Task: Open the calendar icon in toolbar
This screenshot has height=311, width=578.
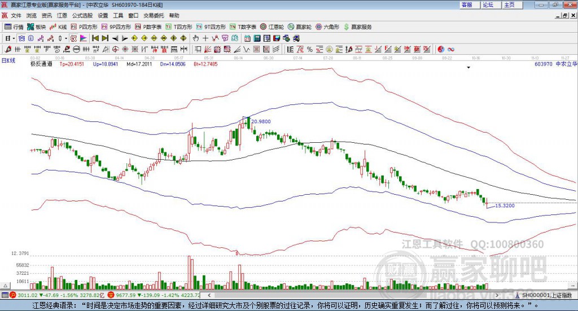Action: click(x=247, y=38)
